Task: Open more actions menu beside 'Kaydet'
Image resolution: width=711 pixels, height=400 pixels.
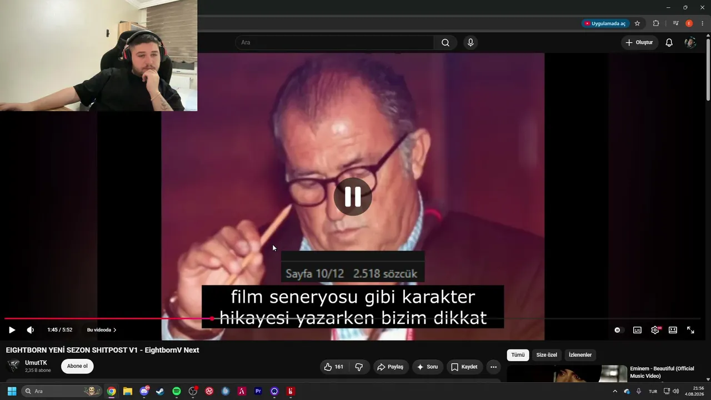Action: (x=493, y=367)
